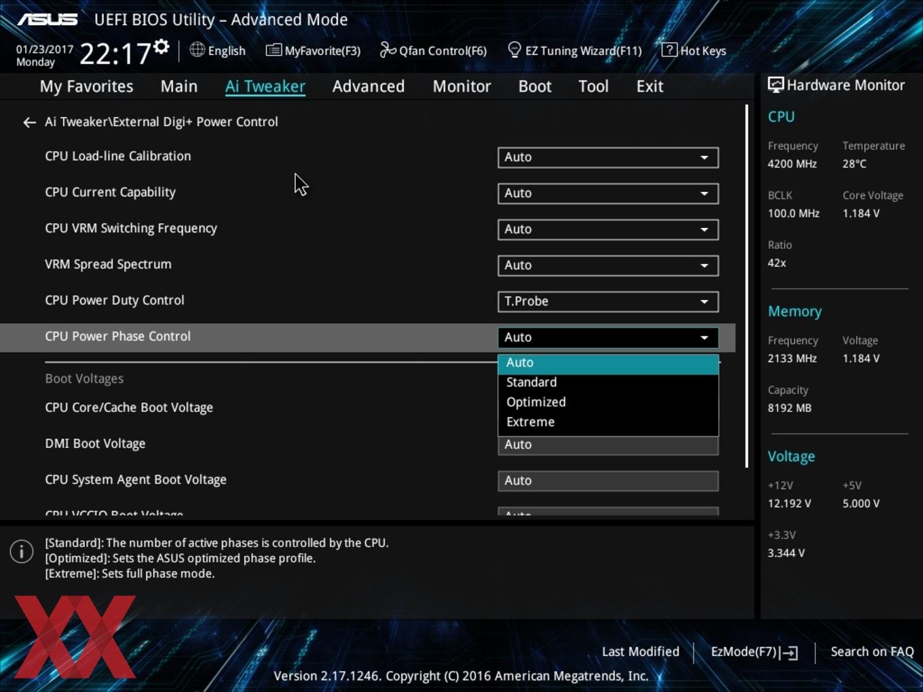Collapse CPU Power Phase Control dropdown

[608, 337]
